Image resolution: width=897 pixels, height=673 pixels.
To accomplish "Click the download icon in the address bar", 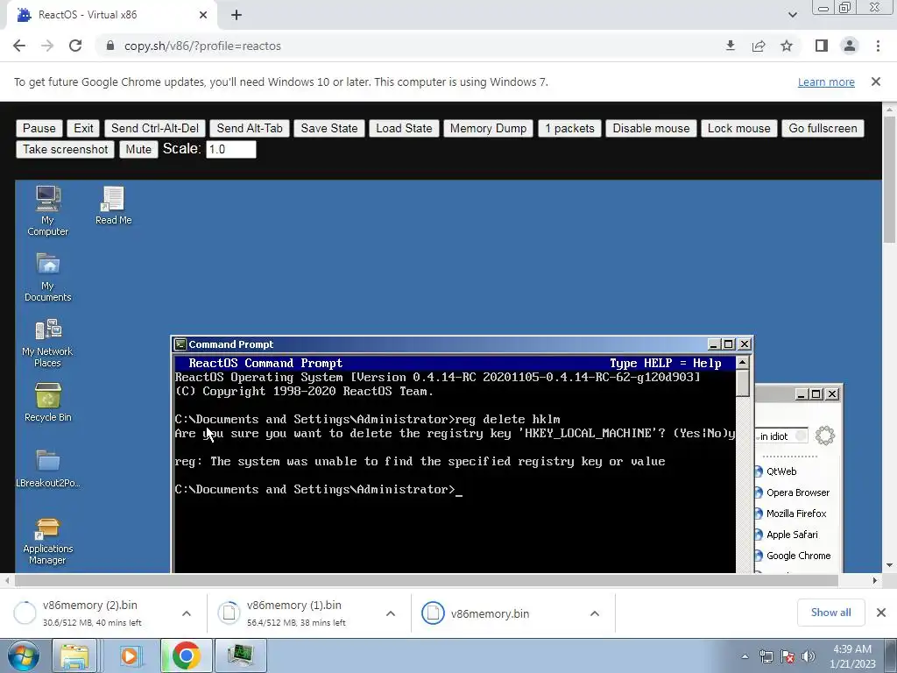I will coord(730,46).
